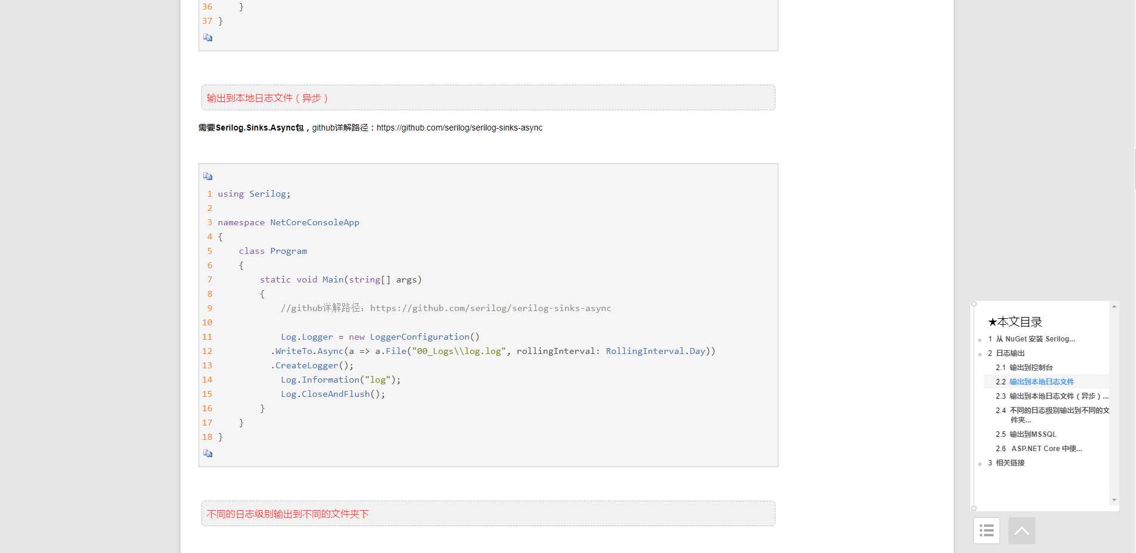
Task: Open TOC entry '1 从 NuGet 安装 Serilog...'
Action: [x=1032, y=339]
